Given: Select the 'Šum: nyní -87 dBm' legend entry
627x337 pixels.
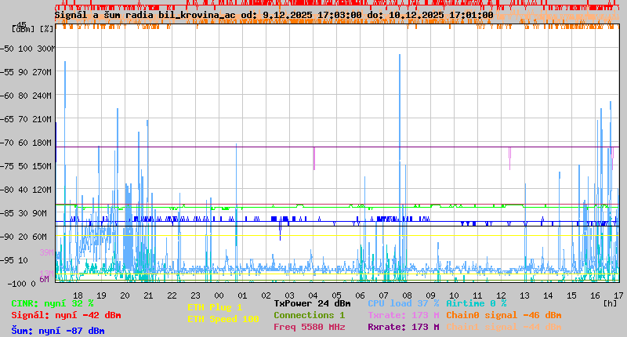Looking at the screenshot, I should pyautogui.click(x=58, y=331).
